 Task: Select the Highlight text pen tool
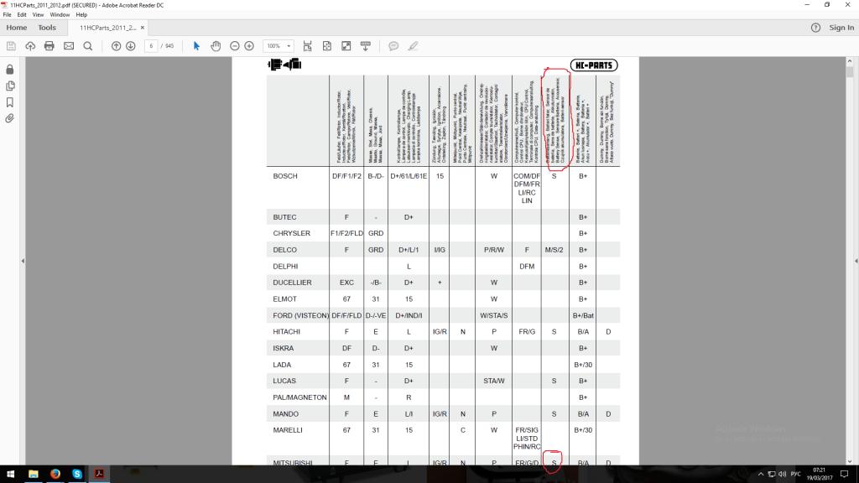point(413,46)
